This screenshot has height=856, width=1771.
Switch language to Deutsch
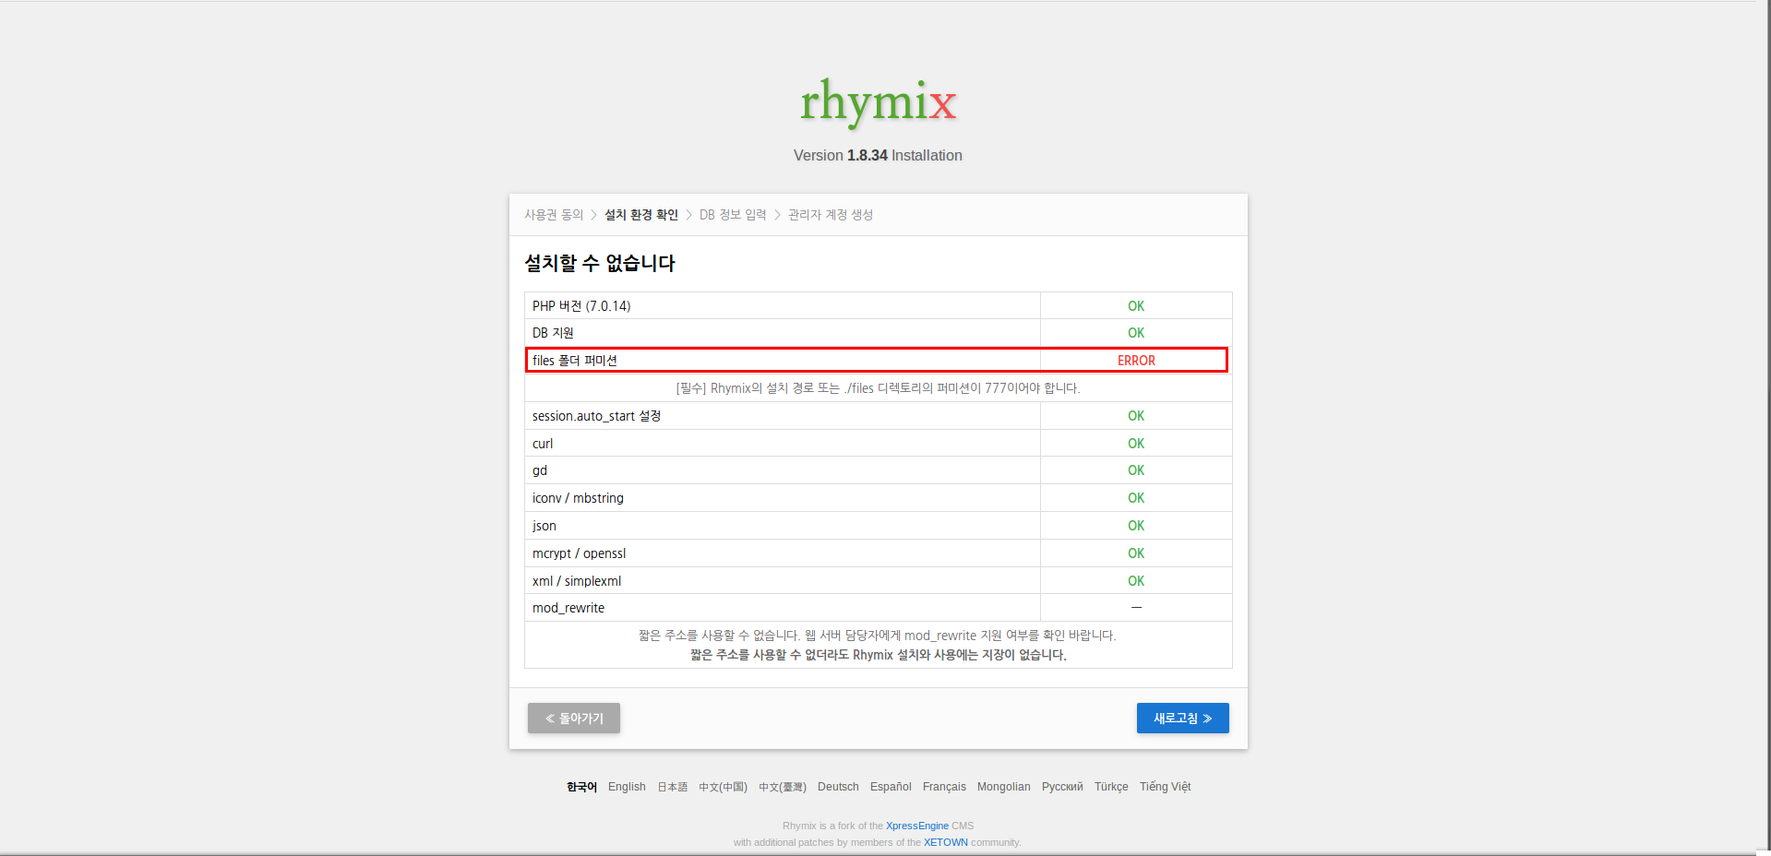(838, 787)
